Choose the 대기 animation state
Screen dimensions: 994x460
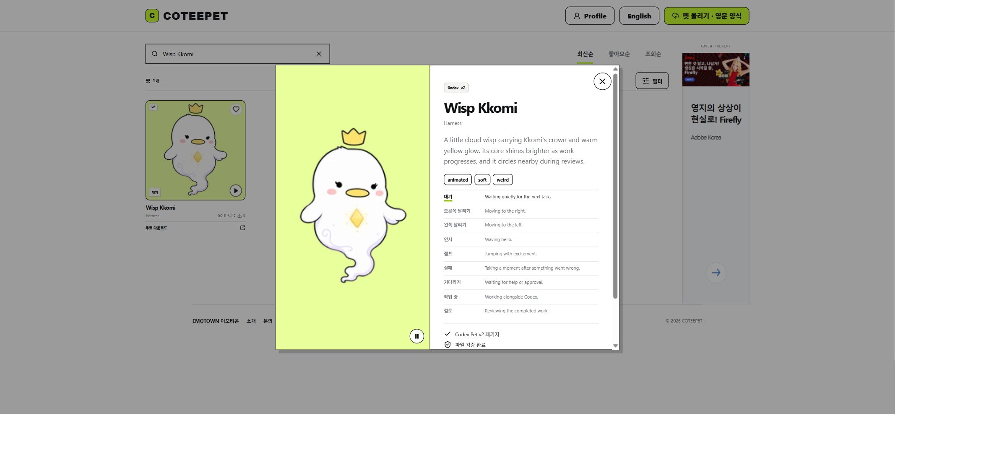coord(521,197)
